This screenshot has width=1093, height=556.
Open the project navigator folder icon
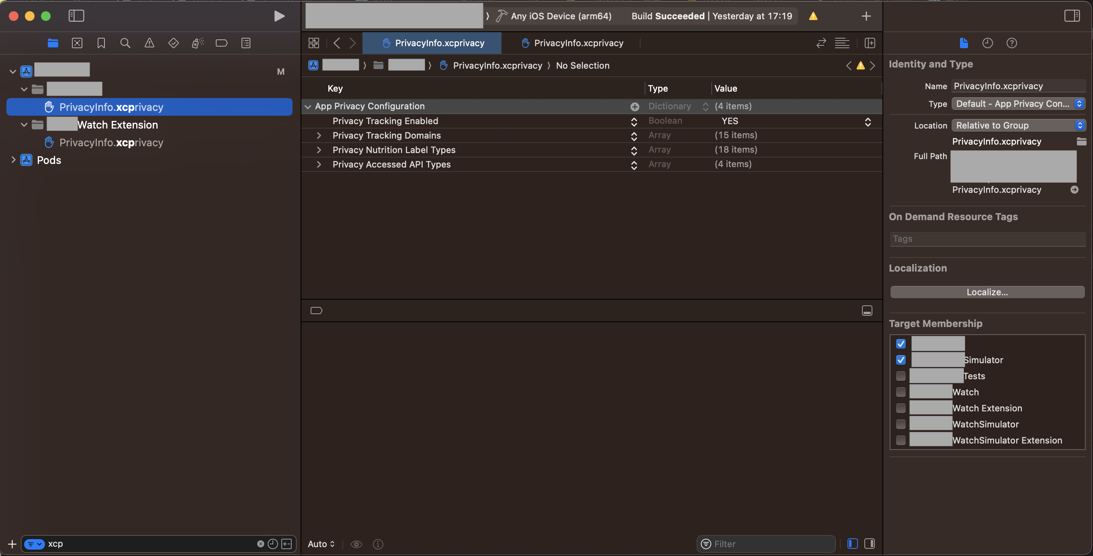pos(53,43)
